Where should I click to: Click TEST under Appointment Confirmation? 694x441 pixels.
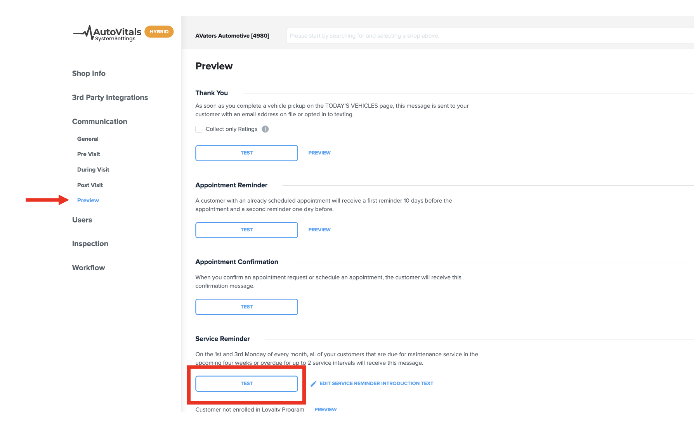(247, 307)
